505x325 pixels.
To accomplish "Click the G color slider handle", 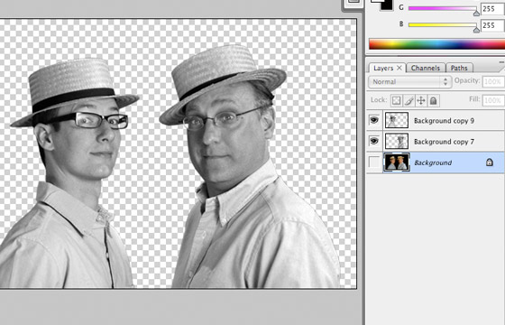I will coord(476,13).
